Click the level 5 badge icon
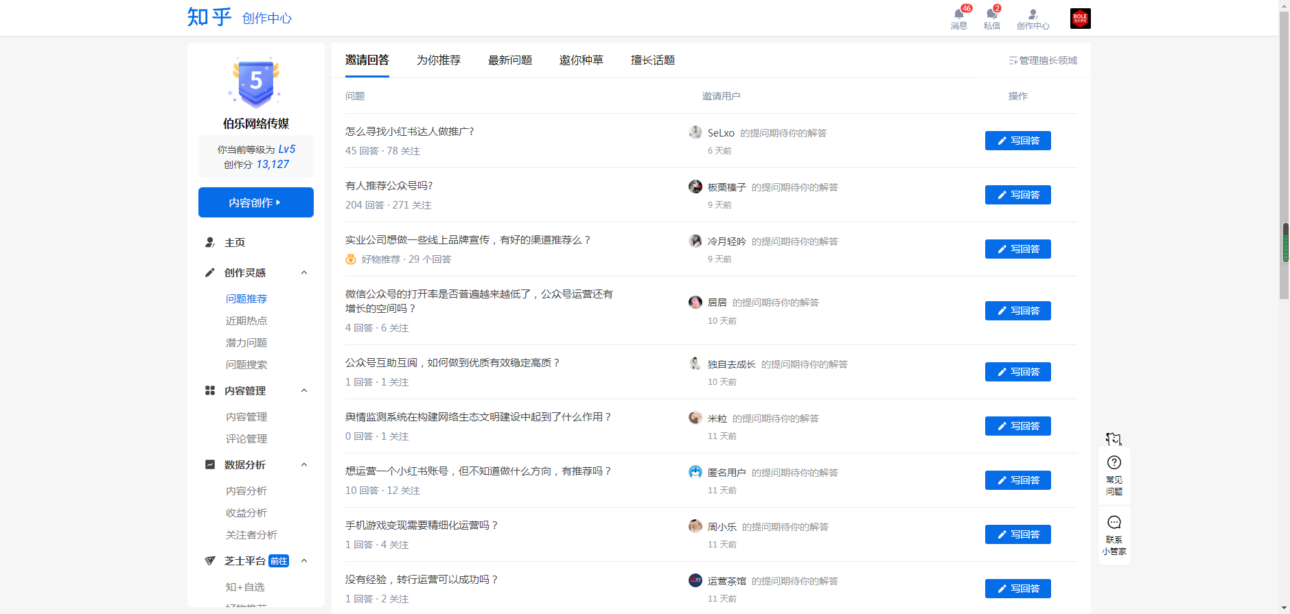The width and height of the screenshot is (1290, 614). pyautogui.click(x=256, y=82)
